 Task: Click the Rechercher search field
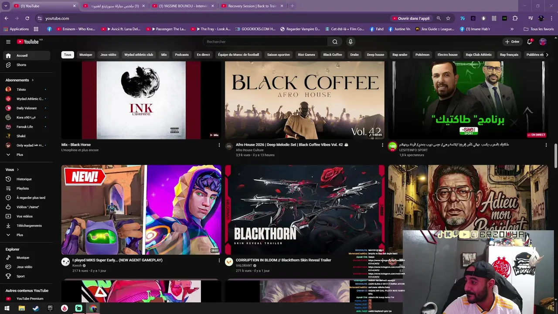tap(265, 42)
